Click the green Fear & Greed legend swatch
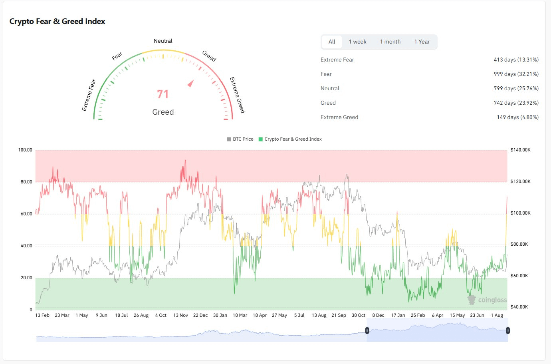The height and width of the screenshot is (364, 551). [261, 139]
